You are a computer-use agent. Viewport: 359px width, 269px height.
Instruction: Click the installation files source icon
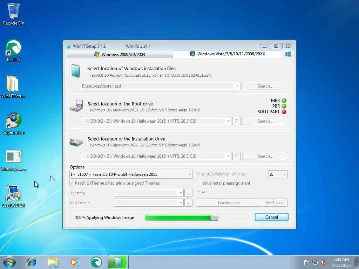click(76, 71)
